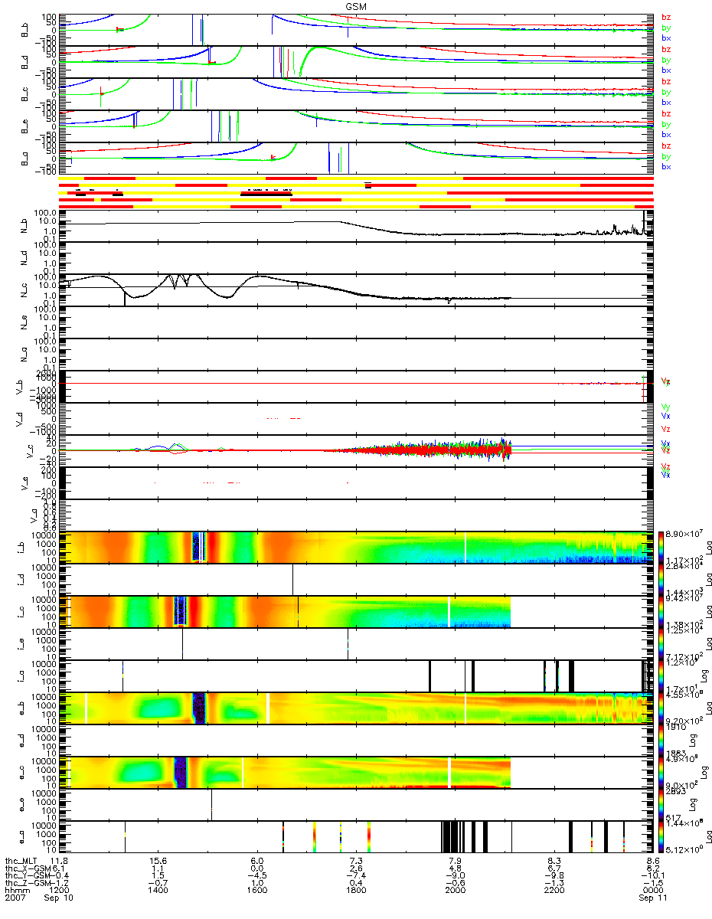Click the by legend of the B_d panel

(666, 60)
